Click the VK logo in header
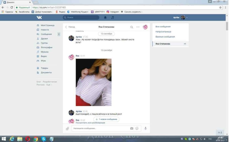 point(39,17)
